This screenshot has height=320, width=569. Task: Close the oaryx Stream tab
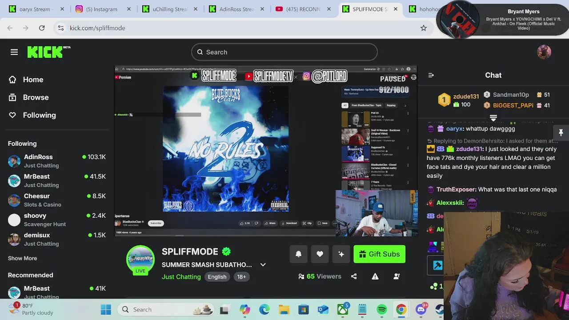pos(62,9)
